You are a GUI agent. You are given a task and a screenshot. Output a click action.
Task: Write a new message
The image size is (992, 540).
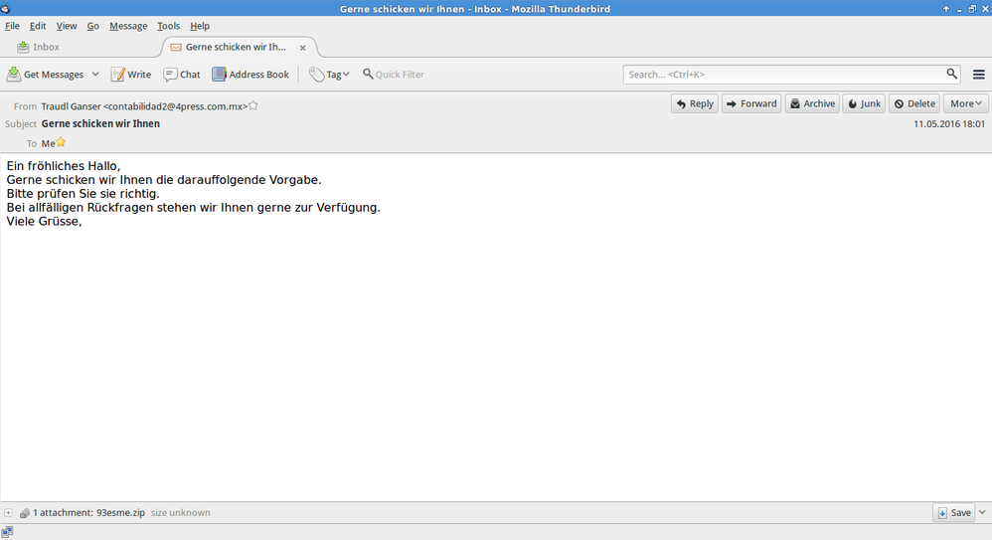coord(131,74)
